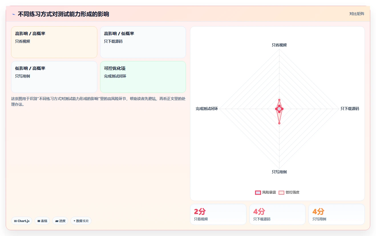Select the 高影响 / 高概率 card
Image resolution: width=376 pixels, height=236 pixels.
(x=54, y=42)
